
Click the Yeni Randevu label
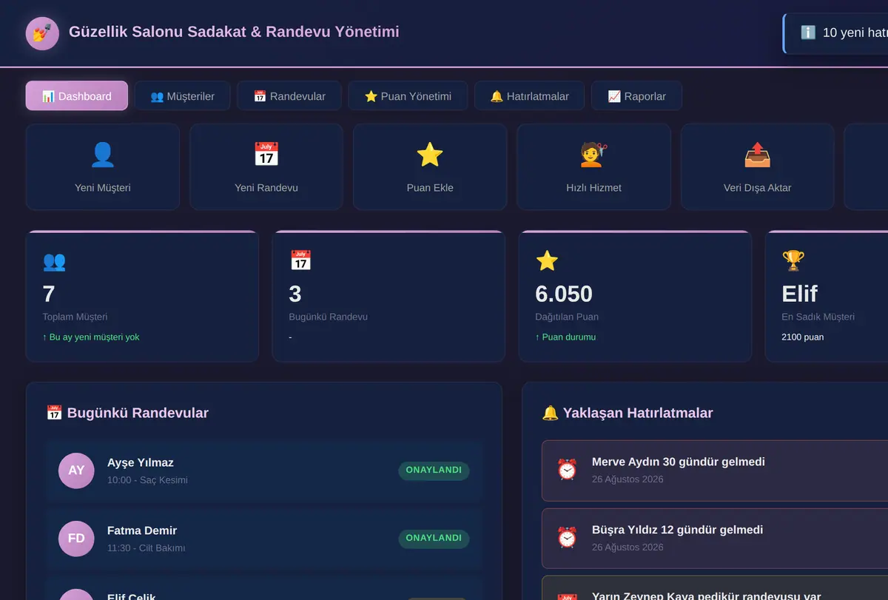(266, 188)
